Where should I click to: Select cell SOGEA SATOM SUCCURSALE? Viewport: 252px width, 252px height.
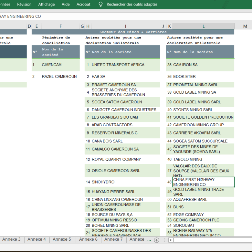pos(204,141)
